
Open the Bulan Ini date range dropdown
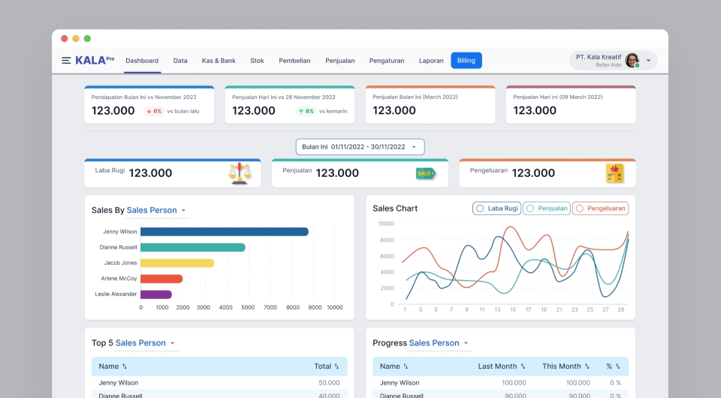pyautogui.click(x=360, y=147)
